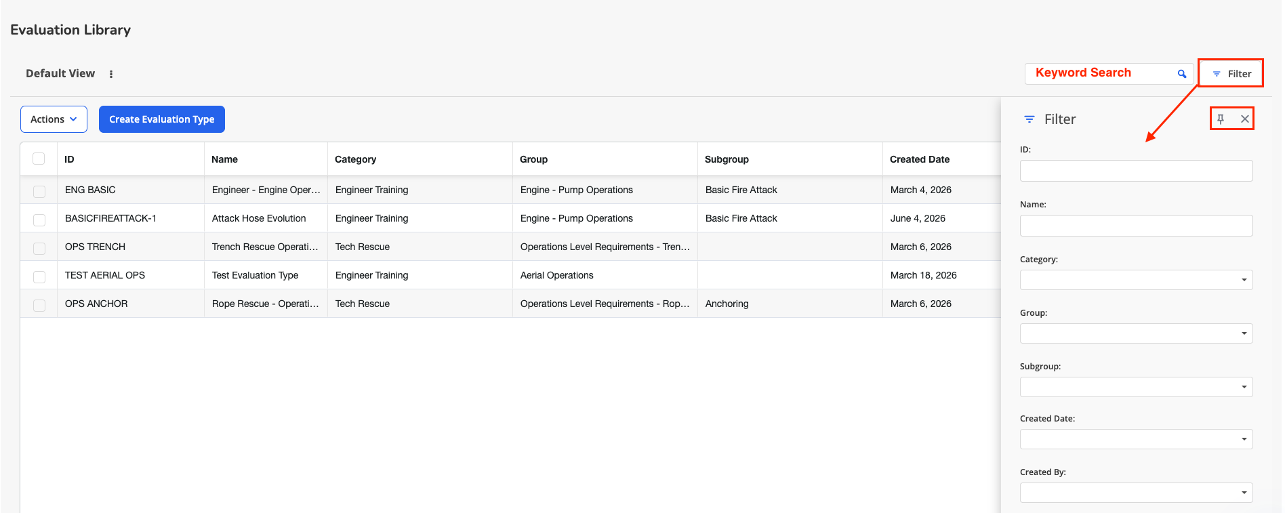Check the BASICFIREATTACK-1 row checkbox
Image resolution: width=1285 pixels, height=513 pixels.
[x=39, y=220]
